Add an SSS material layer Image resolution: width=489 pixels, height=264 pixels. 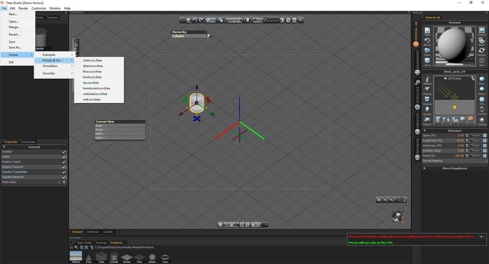tap(482, 101)
